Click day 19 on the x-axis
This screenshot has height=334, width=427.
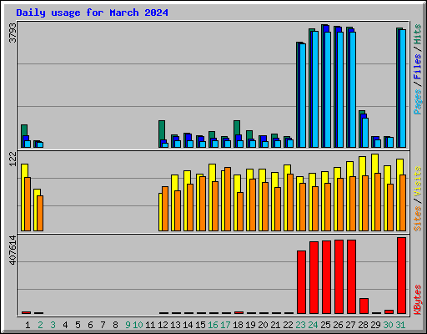pyautogui.click(x=250, y=325)
